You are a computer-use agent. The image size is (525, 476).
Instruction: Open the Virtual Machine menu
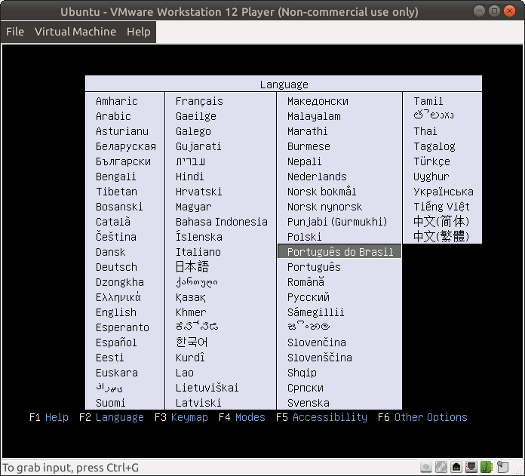(x=75, y=32)
